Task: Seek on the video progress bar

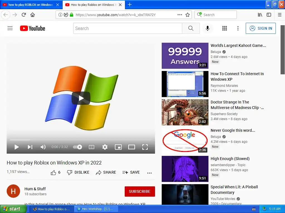Action: (81, 140)
